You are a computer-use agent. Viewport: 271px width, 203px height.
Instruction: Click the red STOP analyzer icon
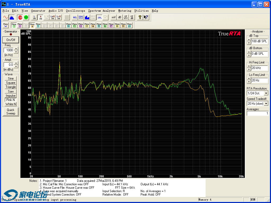pyautogui.click(x=20, y=17)
